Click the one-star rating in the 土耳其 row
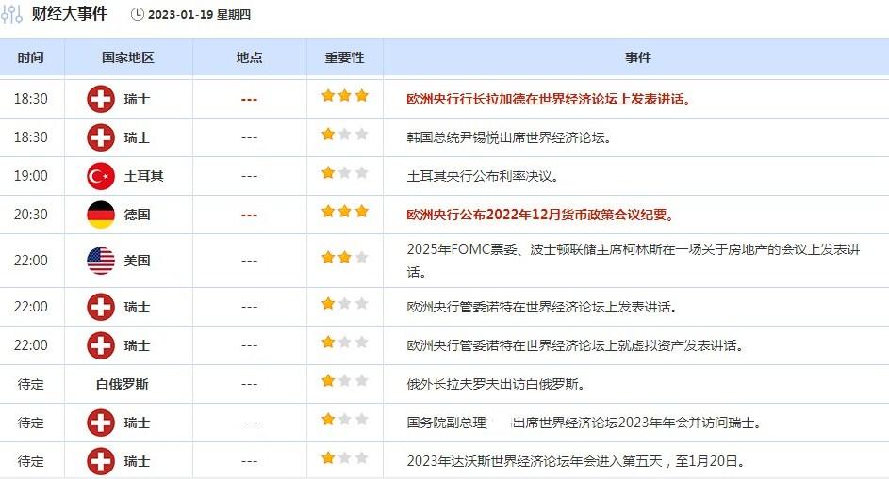Screen dimensions: 889x479 pyautogui.click(x=344, y=173)
